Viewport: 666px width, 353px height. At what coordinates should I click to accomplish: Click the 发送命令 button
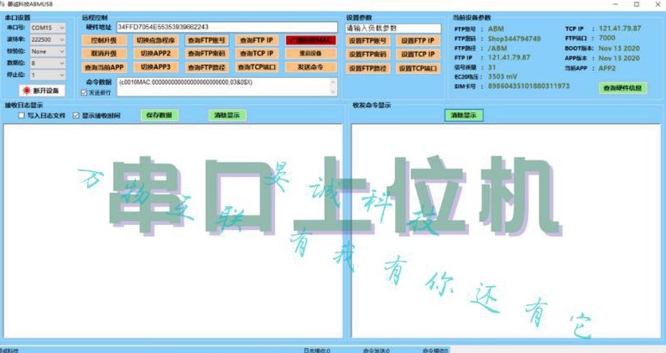(x=311, y=67)
